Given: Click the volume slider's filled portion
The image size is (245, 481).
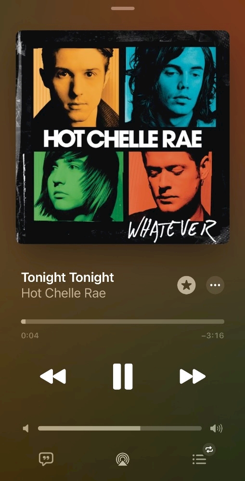Looking at the screenshot, I should pos(89,428).
